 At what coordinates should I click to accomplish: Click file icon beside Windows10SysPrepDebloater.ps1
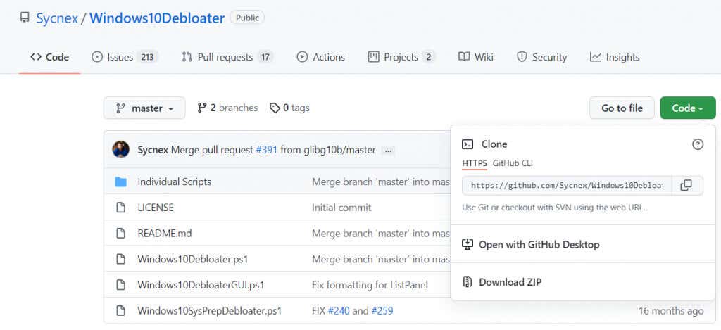pyautogui.click(x=120, y=311)
